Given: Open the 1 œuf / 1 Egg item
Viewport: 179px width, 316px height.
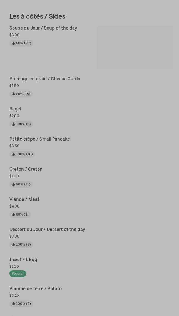Looking at the screenshot, I should (23, 259).
